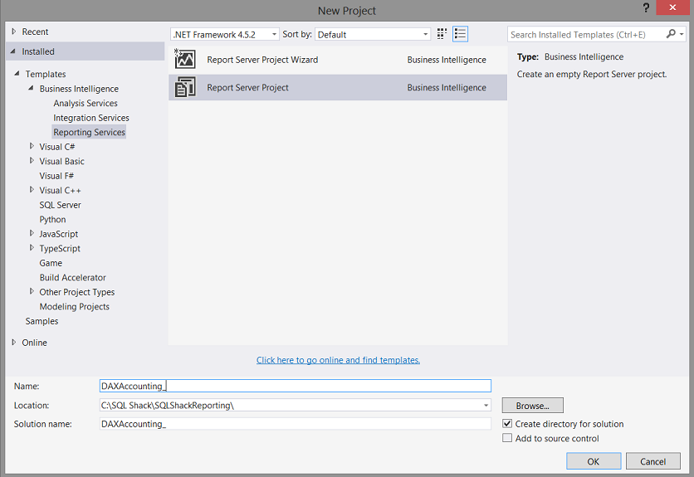Screen dimensions: 694x477
Task: Click the Report Server Project icon
Action: pyautogui.click(x=185, y=87)
